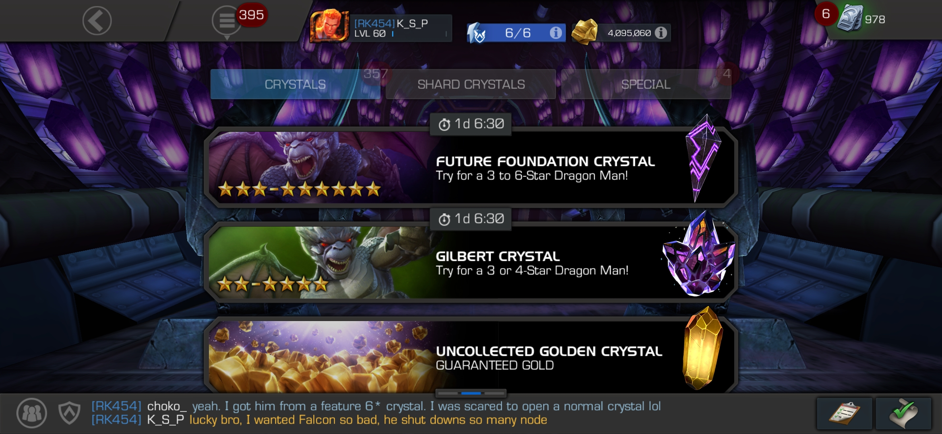Image resolution: width=942 pixels, height=434 pixels.
Task: Open the Future Foundation Crystal offer
Action: [x=471, y=167]
